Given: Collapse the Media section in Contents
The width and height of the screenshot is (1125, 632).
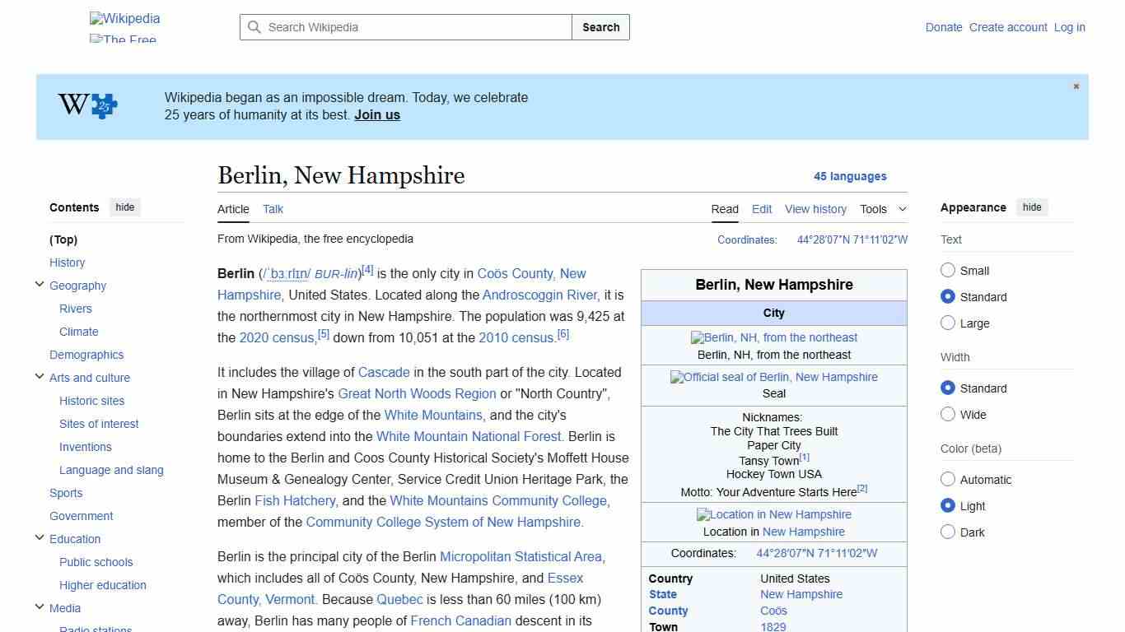Looking at the screenshot, I should (x=40, y=606).
